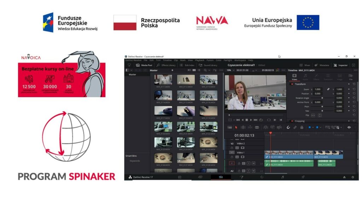
Task: Toggle the Inspector panel
Action: coord(340,65)
